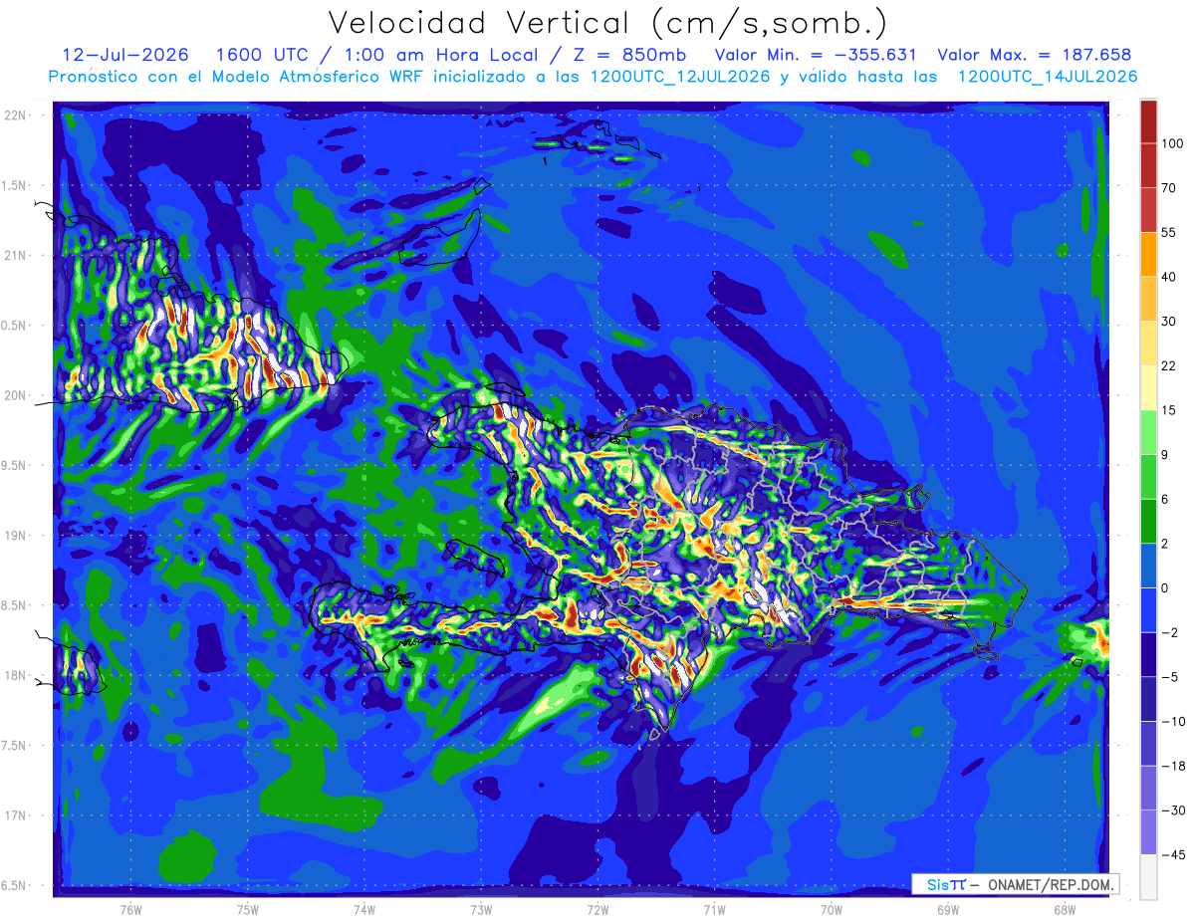1195x923 pixels.
Task: Click '1200UTC_14JUL2026' valid-until time text
Action: coord(1047,77)
